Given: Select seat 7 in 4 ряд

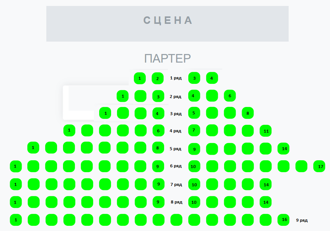Looking at the screenshot, I should pos(194,130).
